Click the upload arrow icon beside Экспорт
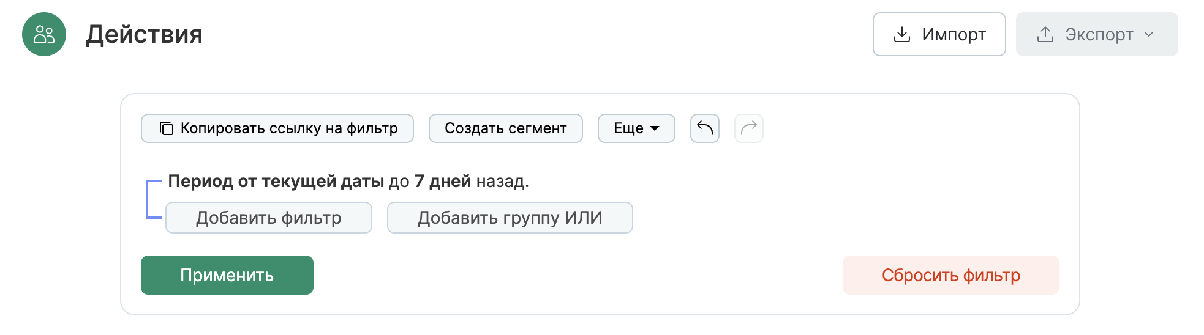The height and width of the screenshot is (335, 1204). tap(1045, 34)
